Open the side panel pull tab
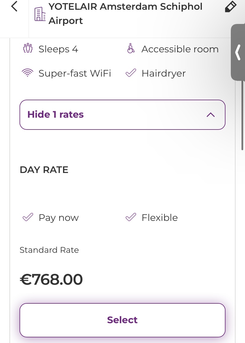 238,53
